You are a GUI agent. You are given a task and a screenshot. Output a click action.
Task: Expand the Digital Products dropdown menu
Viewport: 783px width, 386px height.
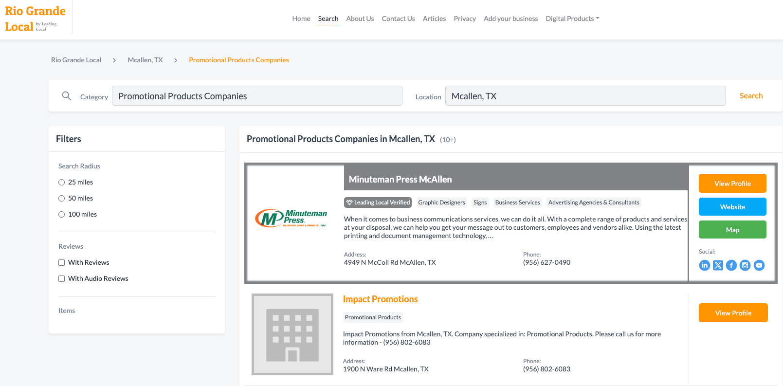click(572, 18)
